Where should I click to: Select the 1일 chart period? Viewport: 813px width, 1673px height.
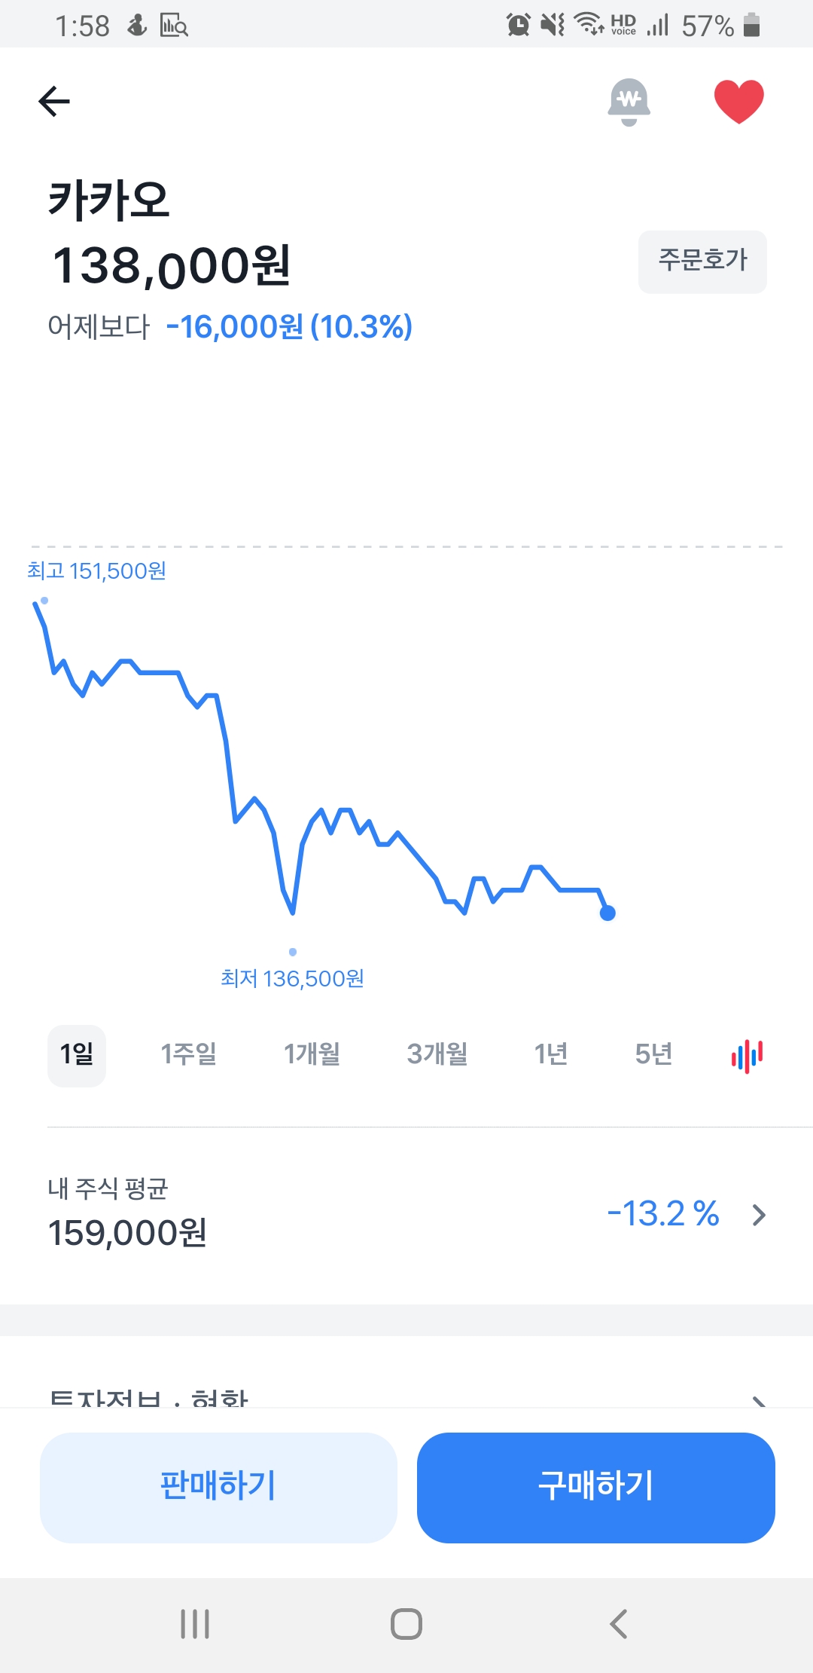pos(77,1055)
